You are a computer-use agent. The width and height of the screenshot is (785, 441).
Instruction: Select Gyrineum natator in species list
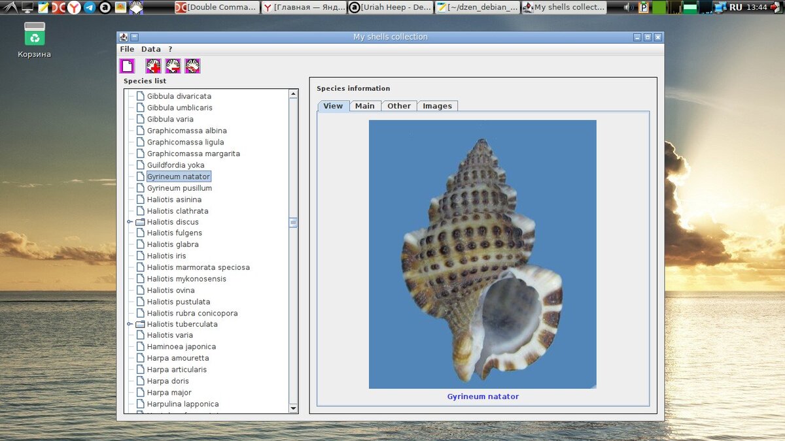(179, 176)
